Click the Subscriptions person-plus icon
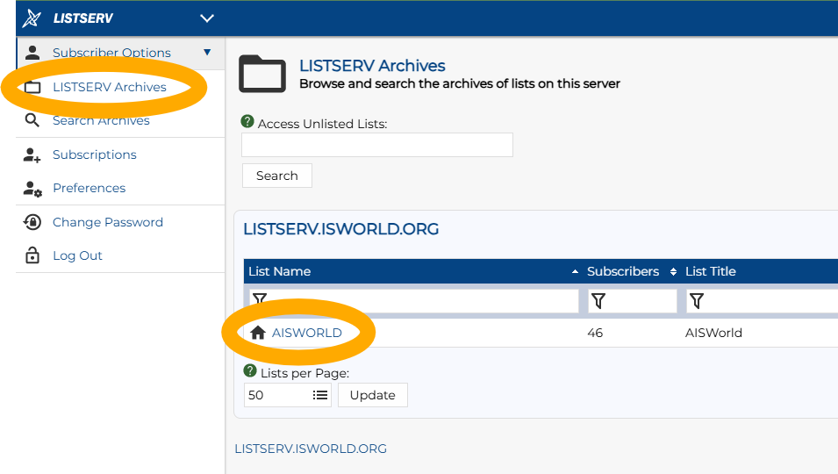Image resolution: width=838 pixels, height=474 pixels. 32,154
